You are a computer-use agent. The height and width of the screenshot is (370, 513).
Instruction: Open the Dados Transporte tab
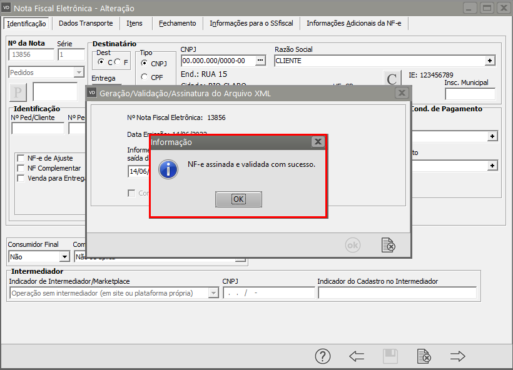[86, 23]
